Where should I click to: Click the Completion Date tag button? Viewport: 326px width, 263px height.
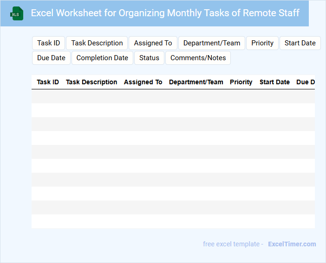(x=102, y=58)
